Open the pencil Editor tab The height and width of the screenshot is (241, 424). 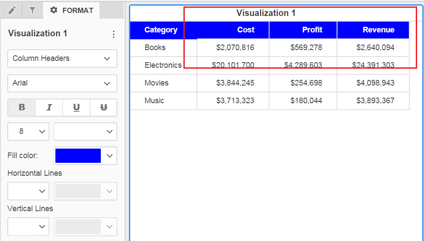point(12,10)
